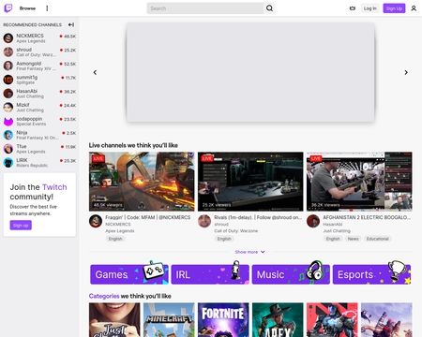
Task: Open the user profile icon menu
Action: pos(414,8)
